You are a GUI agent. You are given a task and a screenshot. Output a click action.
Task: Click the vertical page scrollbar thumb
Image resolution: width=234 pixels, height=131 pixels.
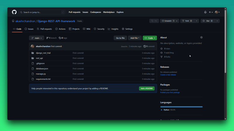click(225, 42)
